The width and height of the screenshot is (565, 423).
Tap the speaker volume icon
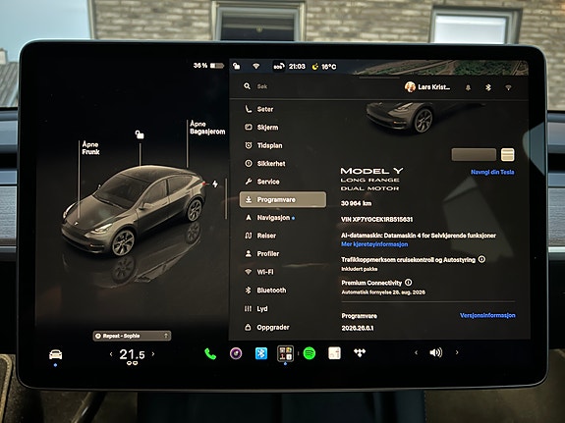pyautogui.click(x=436, y=352)
